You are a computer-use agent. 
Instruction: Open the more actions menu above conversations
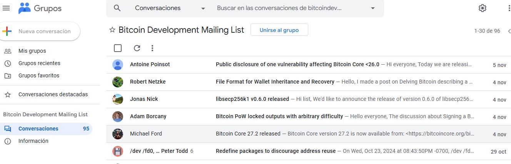tap(152, 48)
